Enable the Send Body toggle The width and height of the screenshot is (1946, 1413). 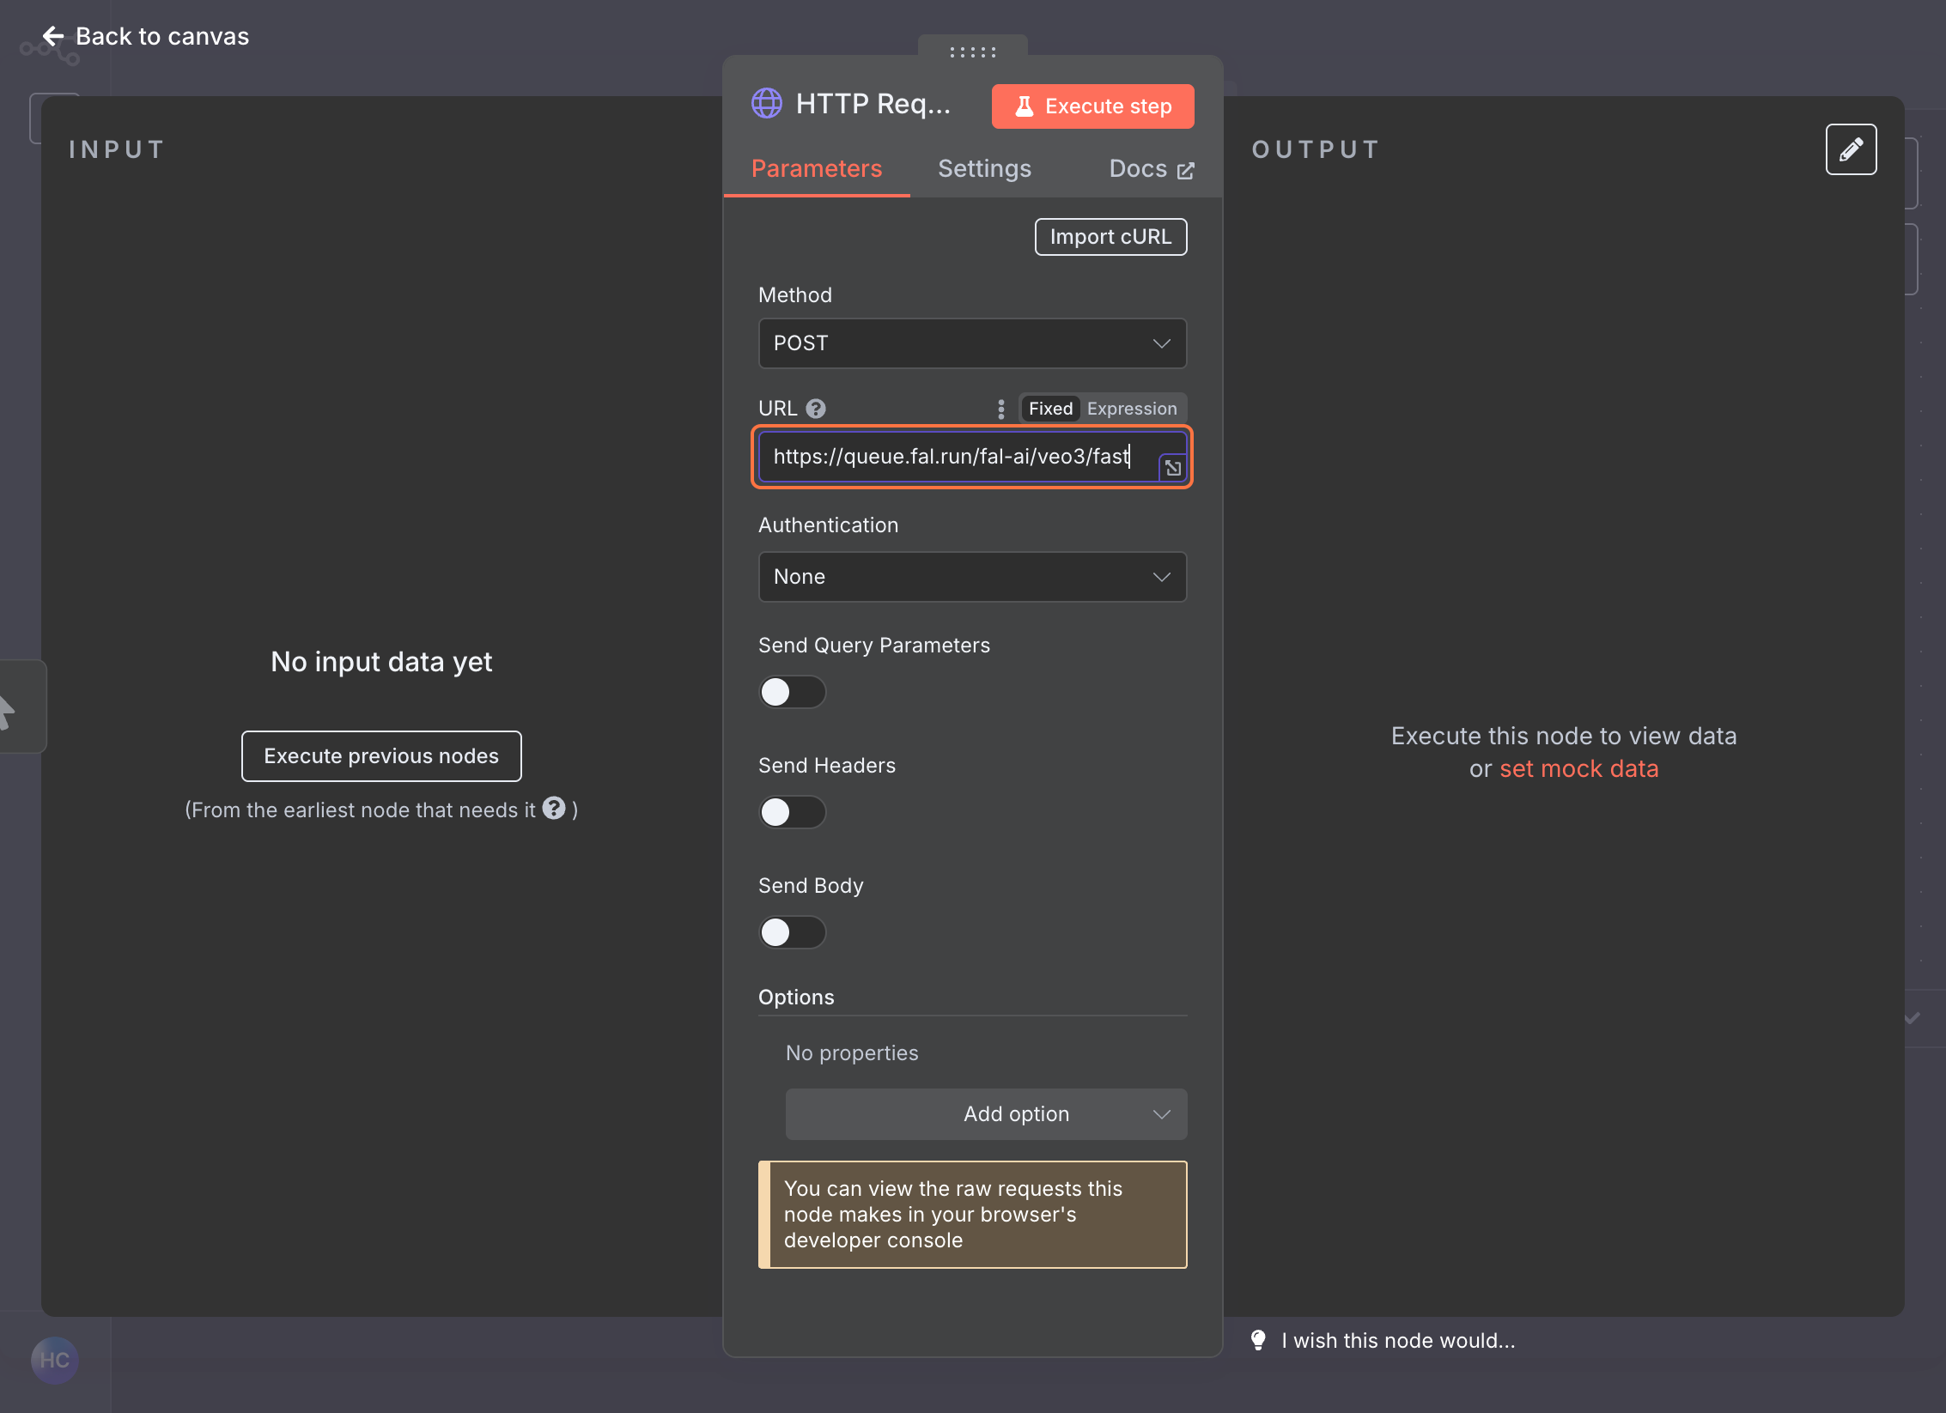tap(792, 932)
